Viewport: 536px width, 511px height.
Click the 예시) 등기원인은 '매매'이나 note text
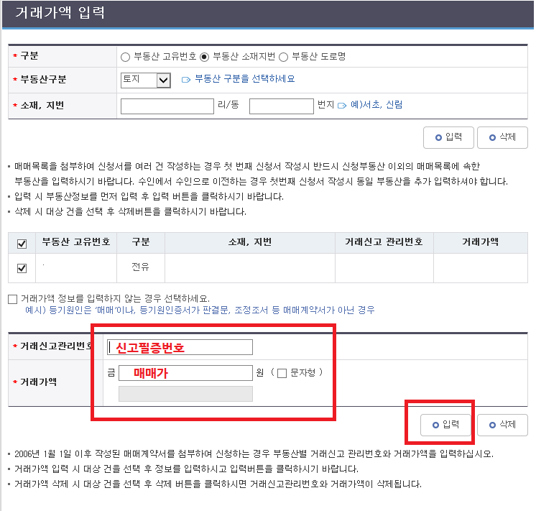200,310
